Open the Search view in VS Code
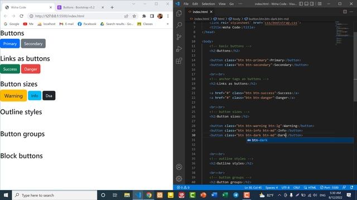The height and width of the screenshot is (200, 357). click(179, 25)
